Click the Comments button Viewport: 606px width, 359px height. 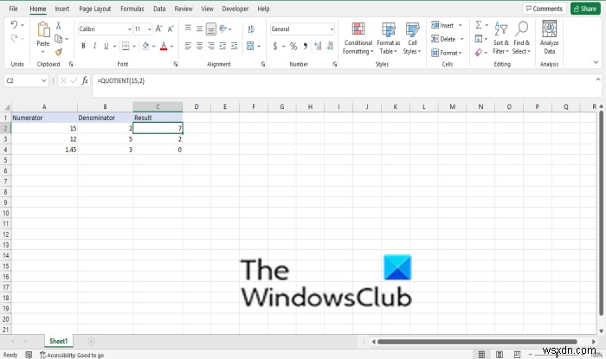click(x=545, y=9)
